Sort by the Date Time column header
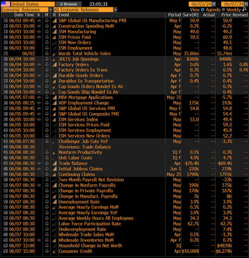The image size is (249, 258). pyautogui.click(x=24, y=15)
